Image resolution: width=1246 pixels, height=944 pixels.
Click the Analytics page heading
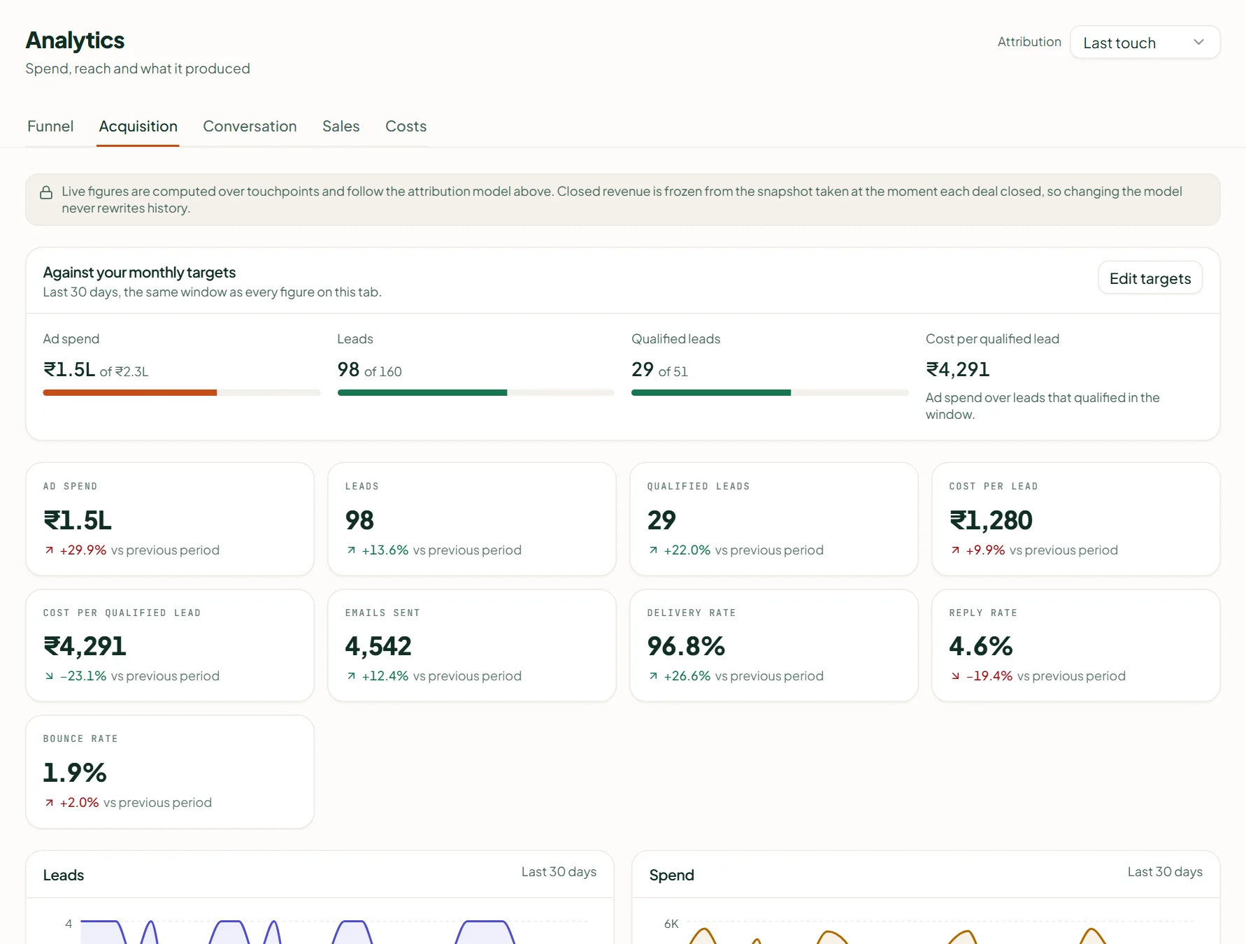click(75, 41)
